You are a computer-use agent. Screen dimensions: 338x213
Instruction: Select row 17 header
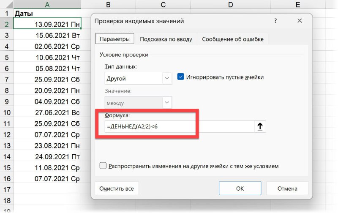(x=7, y=189)
